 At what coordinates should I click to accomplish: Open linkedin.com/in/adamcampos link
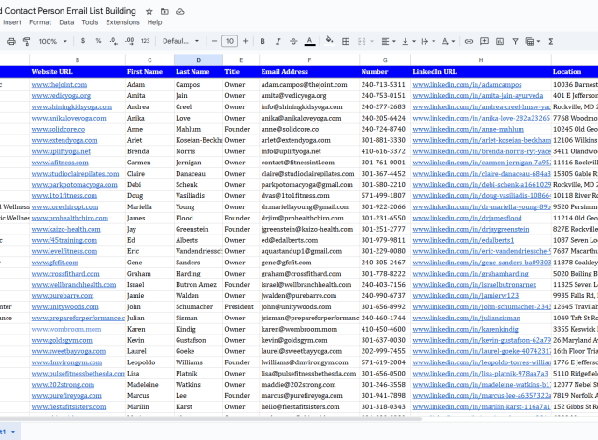pyautogui.click(x=467, y=85)
